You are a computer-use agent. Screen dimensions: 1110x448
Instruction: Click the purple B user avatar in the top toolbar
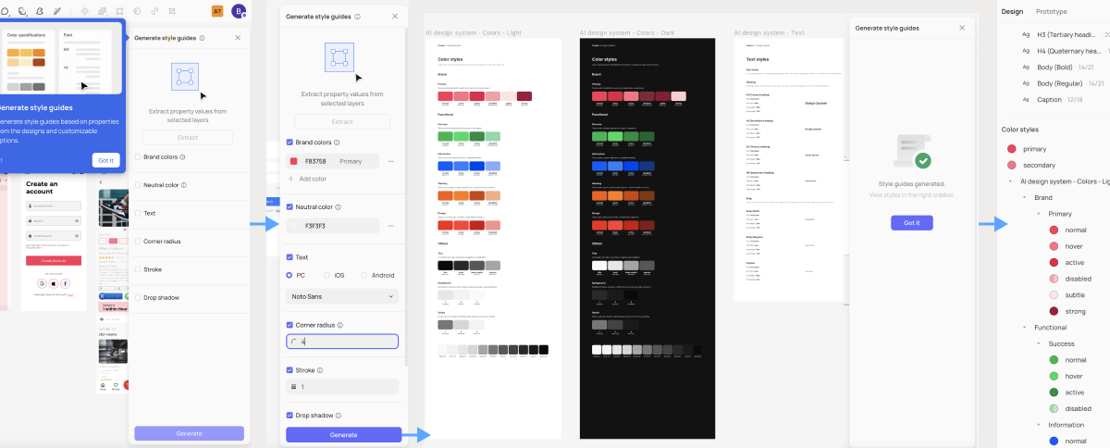[239, 11]
